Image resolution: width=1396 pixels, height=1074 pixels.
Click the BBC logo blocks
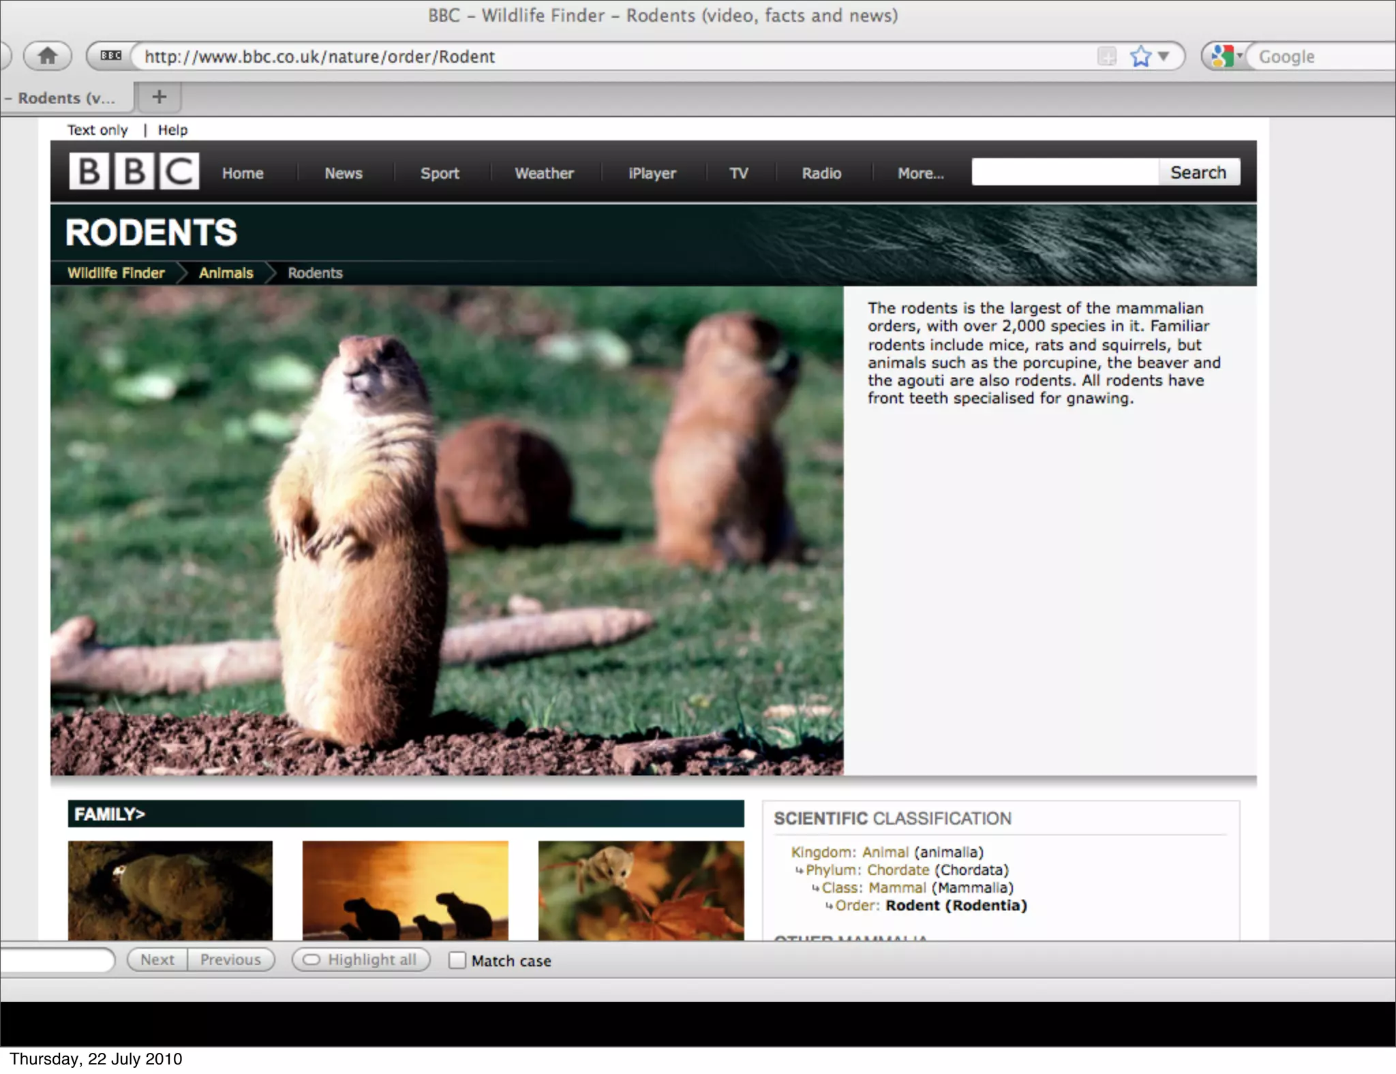click(x=134, y=172)
